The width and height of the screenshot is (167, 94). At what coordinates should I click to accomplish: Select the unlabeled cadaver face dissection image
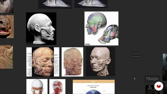click(x=73, y=62)
